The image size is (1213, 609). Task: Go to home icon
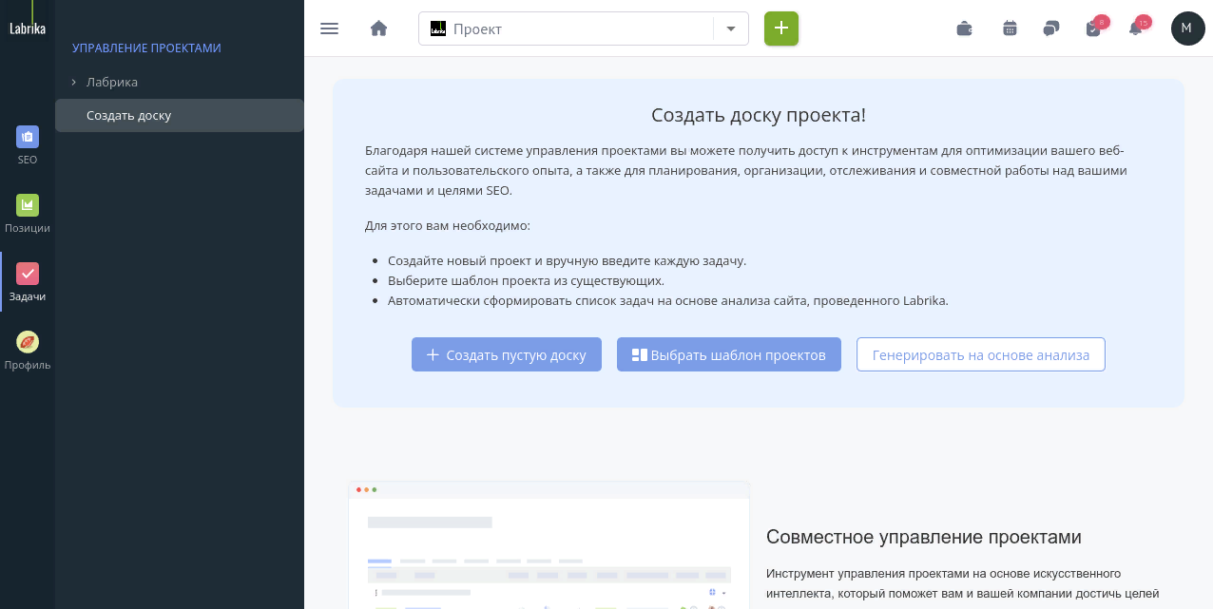[x=378, y=29]
